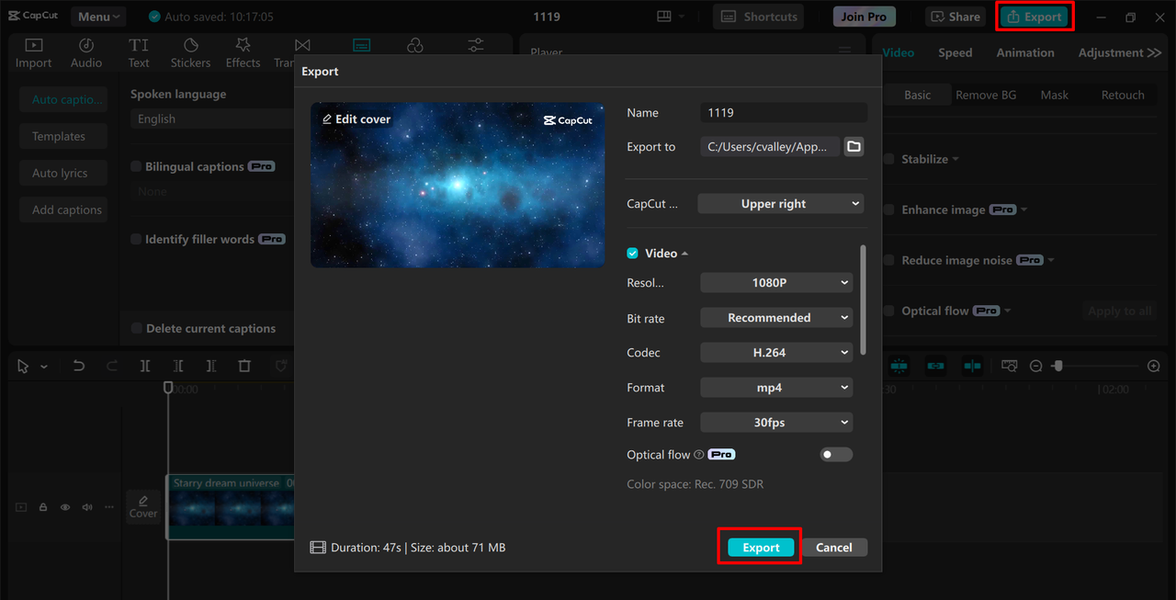Image resolution: width=1176 pixels, height=600 pixels.
Task: Select Retouch sub-tab
Action: click(1123, 96)
